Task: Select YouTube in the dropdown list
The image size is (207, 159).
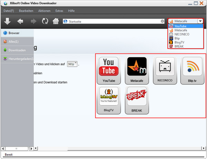Action: 186,26
